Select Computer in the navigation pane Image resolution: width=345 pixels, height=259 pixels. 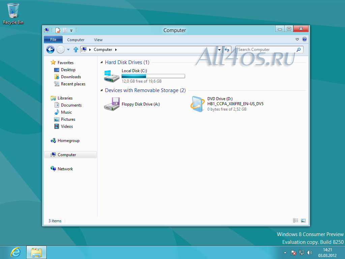[70, 155]
